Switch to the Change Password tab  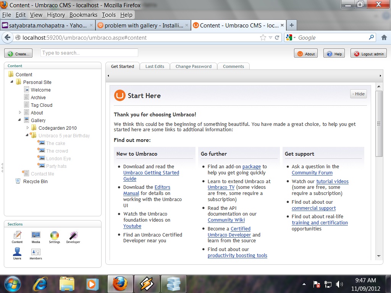[x=194, y=66]
